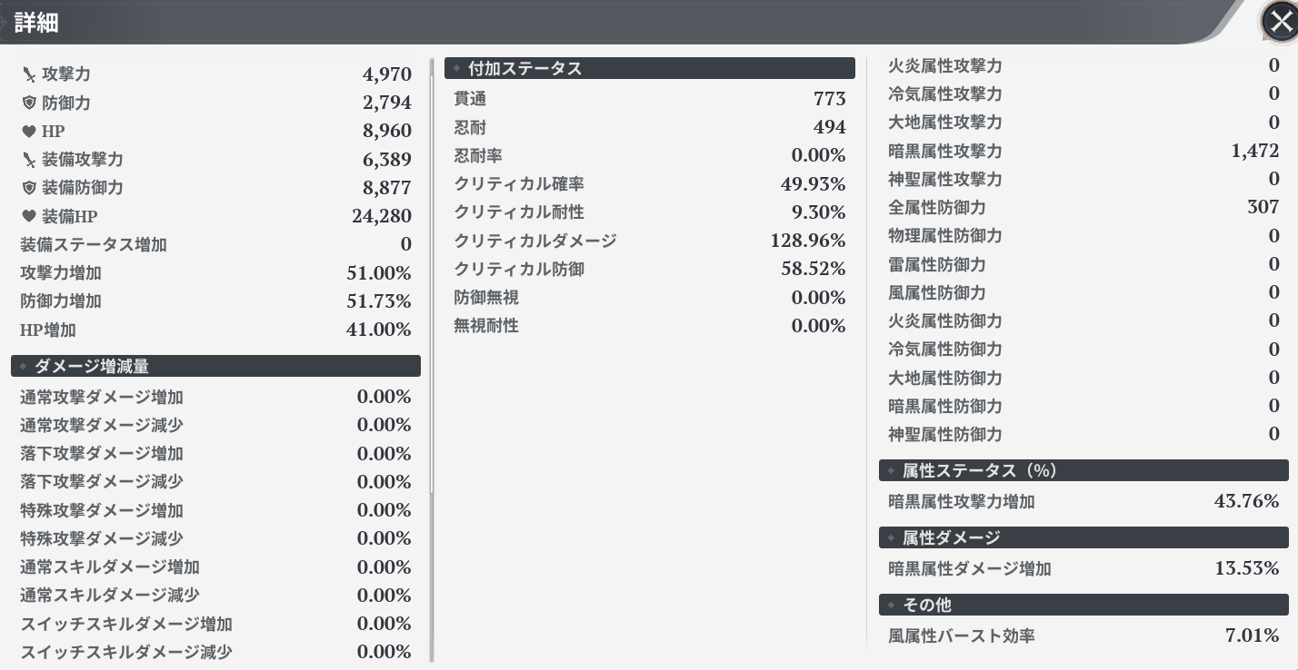This screenshot has height=670, width=1298.
Task: Select the 暗黒属性攻撃力 stat row
Action: [x=1083, y=151]
